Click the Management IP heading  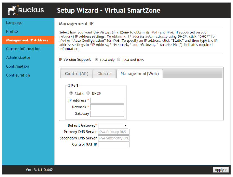[x=76, y=24]
